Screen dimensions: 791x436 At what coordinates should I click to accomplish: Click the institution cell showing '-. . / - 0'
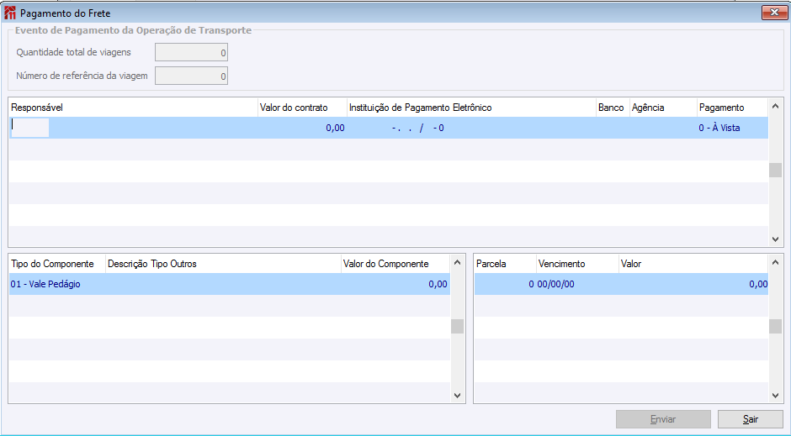472,128
